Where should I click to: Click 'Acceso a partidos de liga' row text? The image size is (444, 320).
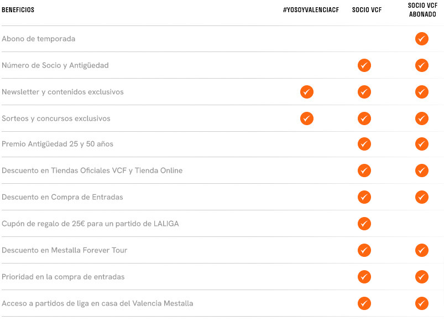click(x=97, y=303)
